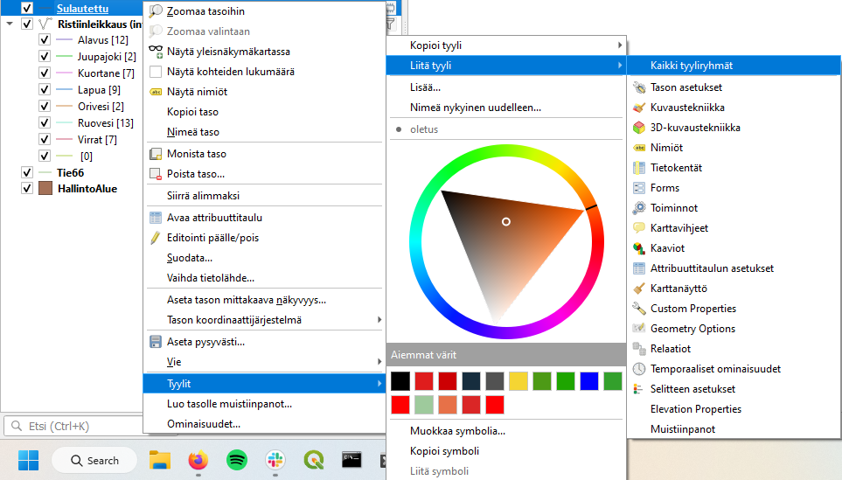Click the Avaa attribuuttitaulu table icon
The width and height of the screenshot is (842, 480).
pos(156,218)
